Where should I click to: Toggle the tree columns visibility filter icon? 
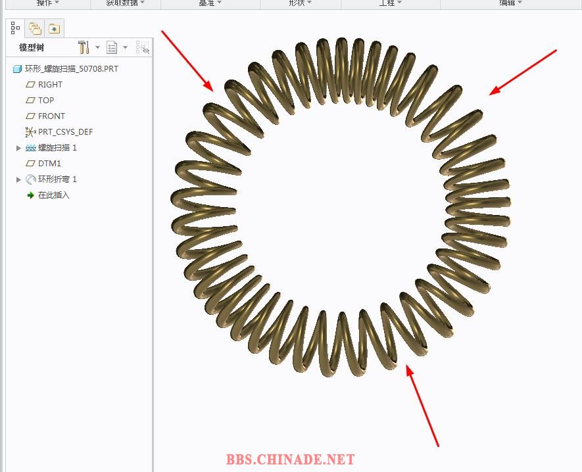pos(143,47)
